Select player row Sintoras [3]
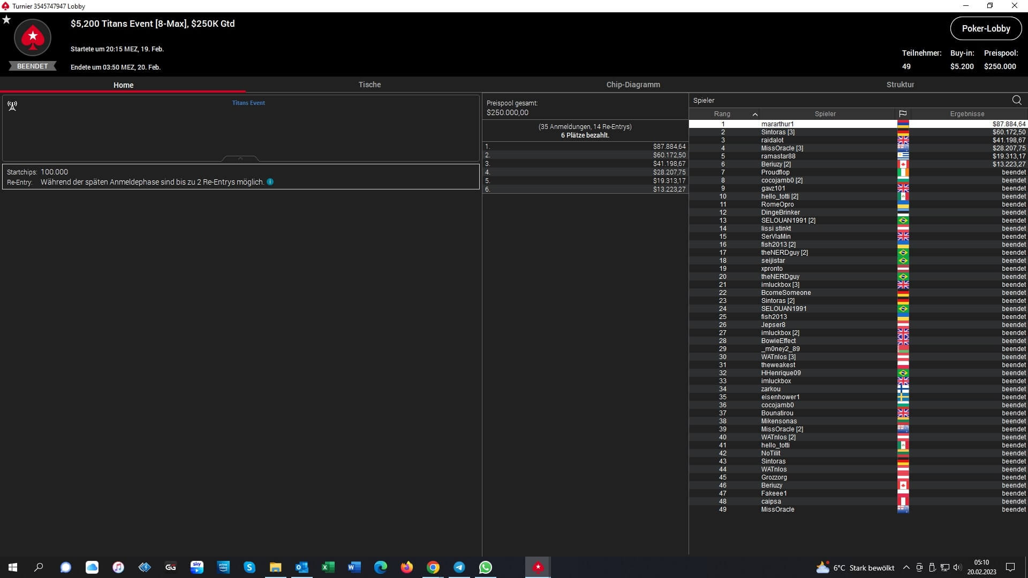The image size is (1028, 578). [x=858, y=132]
